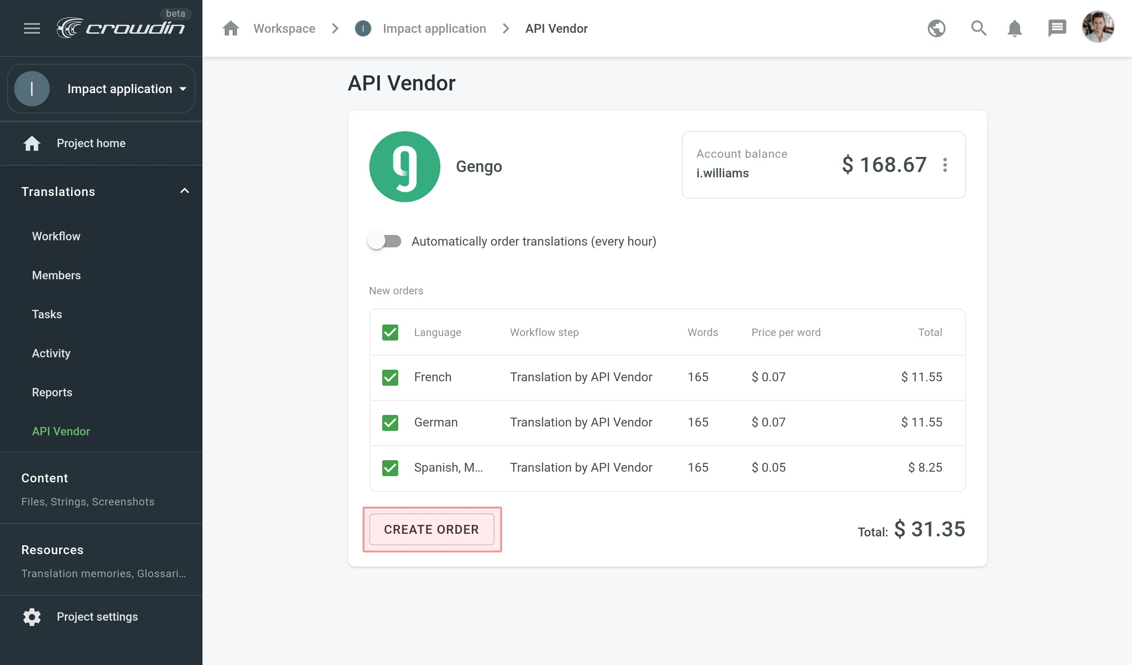Click the project avatar in sidebar selector

point(32,89)
